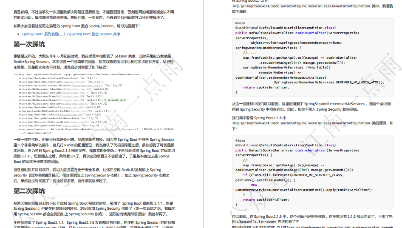
Task: Click code line 'RememberMeServicesCookieSerializerCustomizer().apply(cookieSerializer);'
Action: [304, 190]
